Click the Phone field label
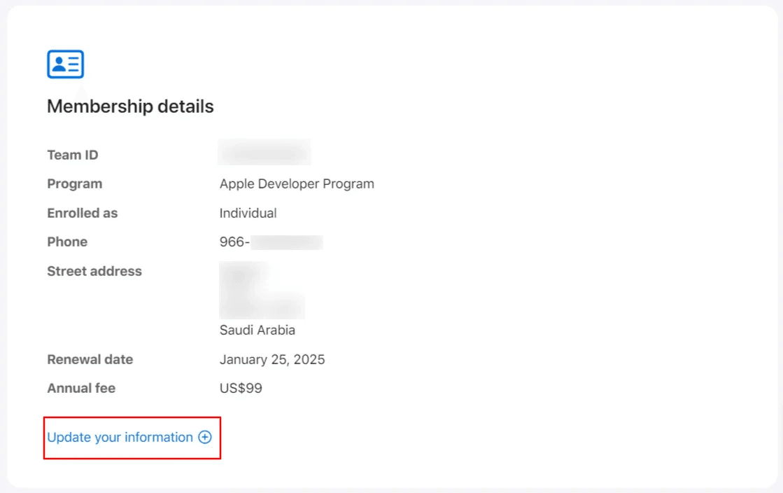Screen dimensions: 783x493 click(67, 242)
